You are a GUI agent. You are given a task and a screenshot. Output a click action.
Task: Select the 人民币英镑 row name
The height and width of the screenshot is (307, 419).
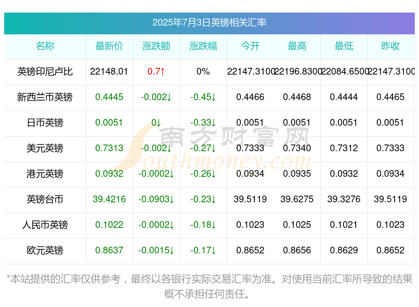click(45, 225)
